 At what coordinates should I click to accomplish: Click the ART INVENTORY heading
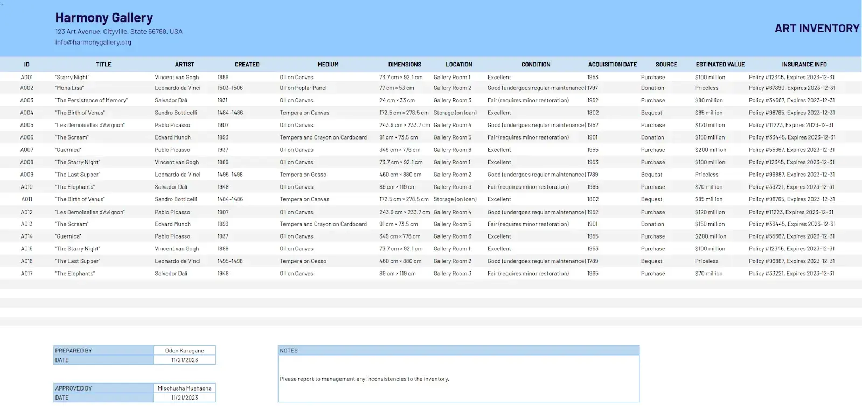tap(817, 29)
